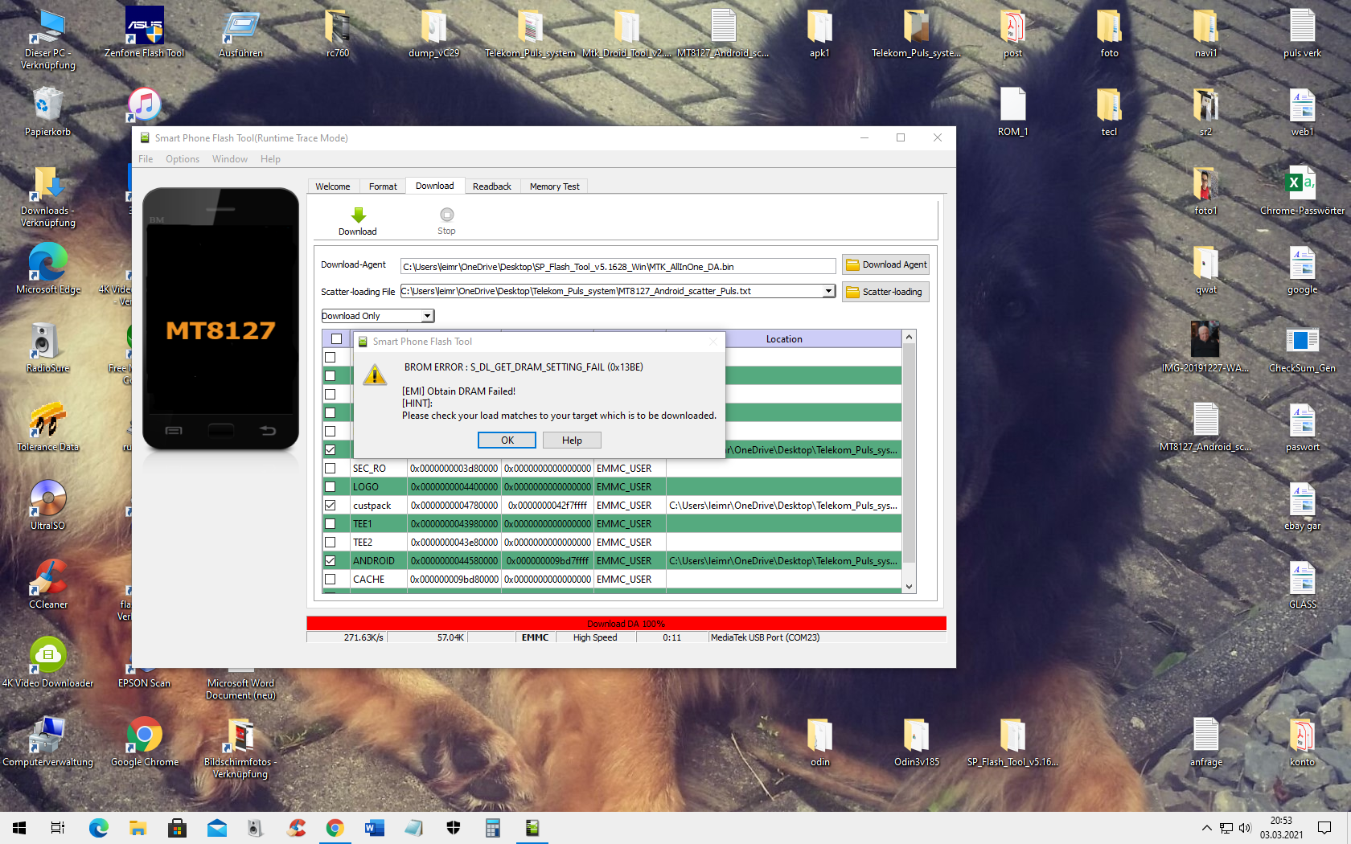Open Computerverwaltung desktop icon

tap(48, 742)
